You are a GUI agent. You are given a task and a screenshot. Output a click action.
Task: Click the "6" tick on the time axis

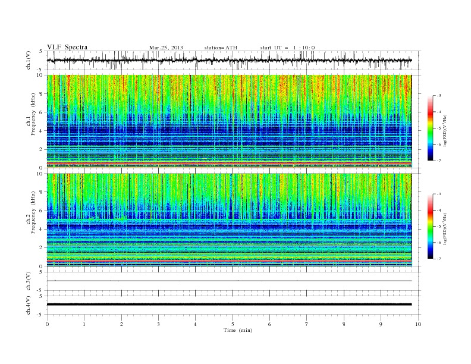(269, 324)
